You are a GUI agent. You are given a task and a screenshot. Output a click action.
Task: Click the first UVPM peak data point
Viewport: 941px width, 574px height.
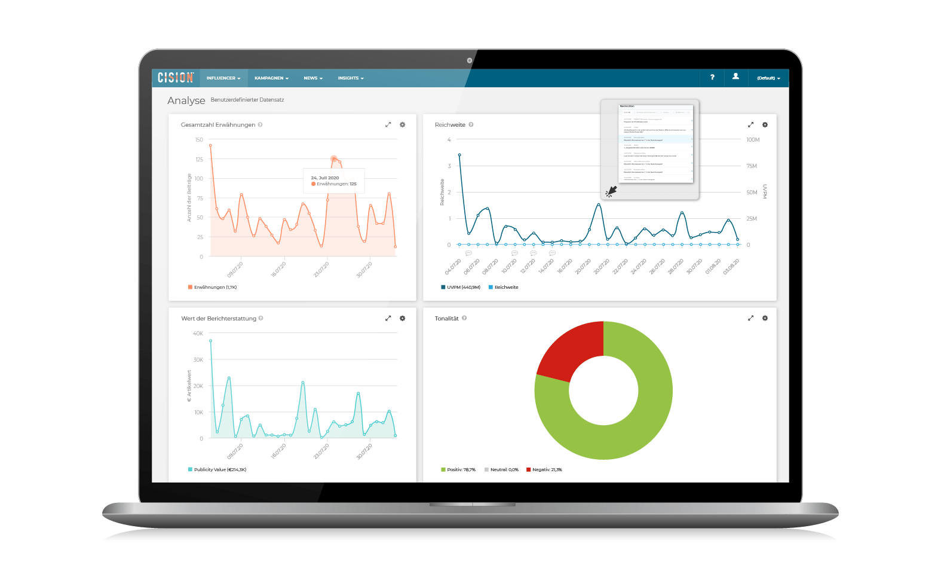pos(459,155)
